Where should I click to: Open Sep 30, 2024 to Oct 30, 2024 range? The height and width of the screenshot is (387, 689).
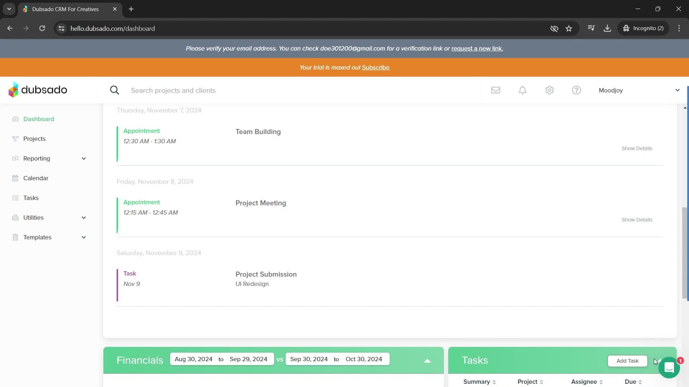pyautogui.click(x=337, y=359)
